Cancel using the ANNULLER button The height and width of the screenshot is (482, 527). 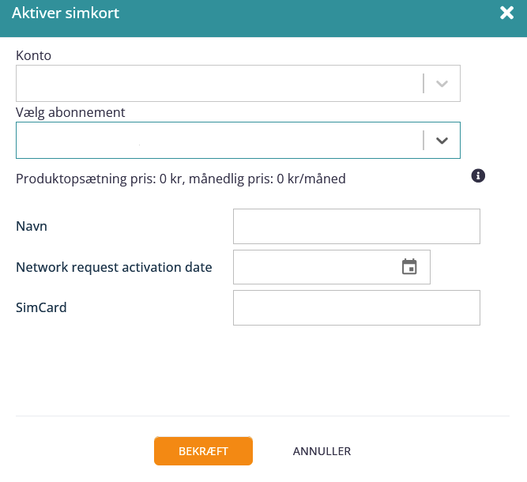click(322, 451)
